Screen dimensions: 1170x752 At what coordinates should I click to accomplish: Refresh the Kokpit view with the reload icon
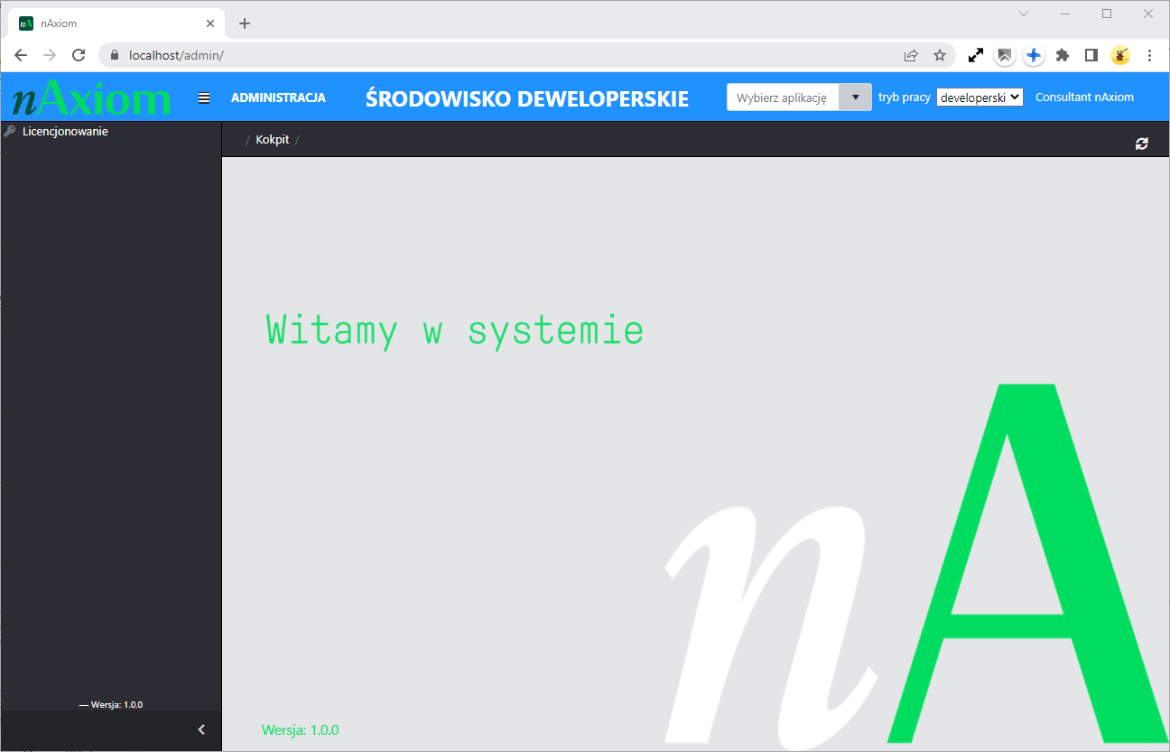coord(1141,143)
